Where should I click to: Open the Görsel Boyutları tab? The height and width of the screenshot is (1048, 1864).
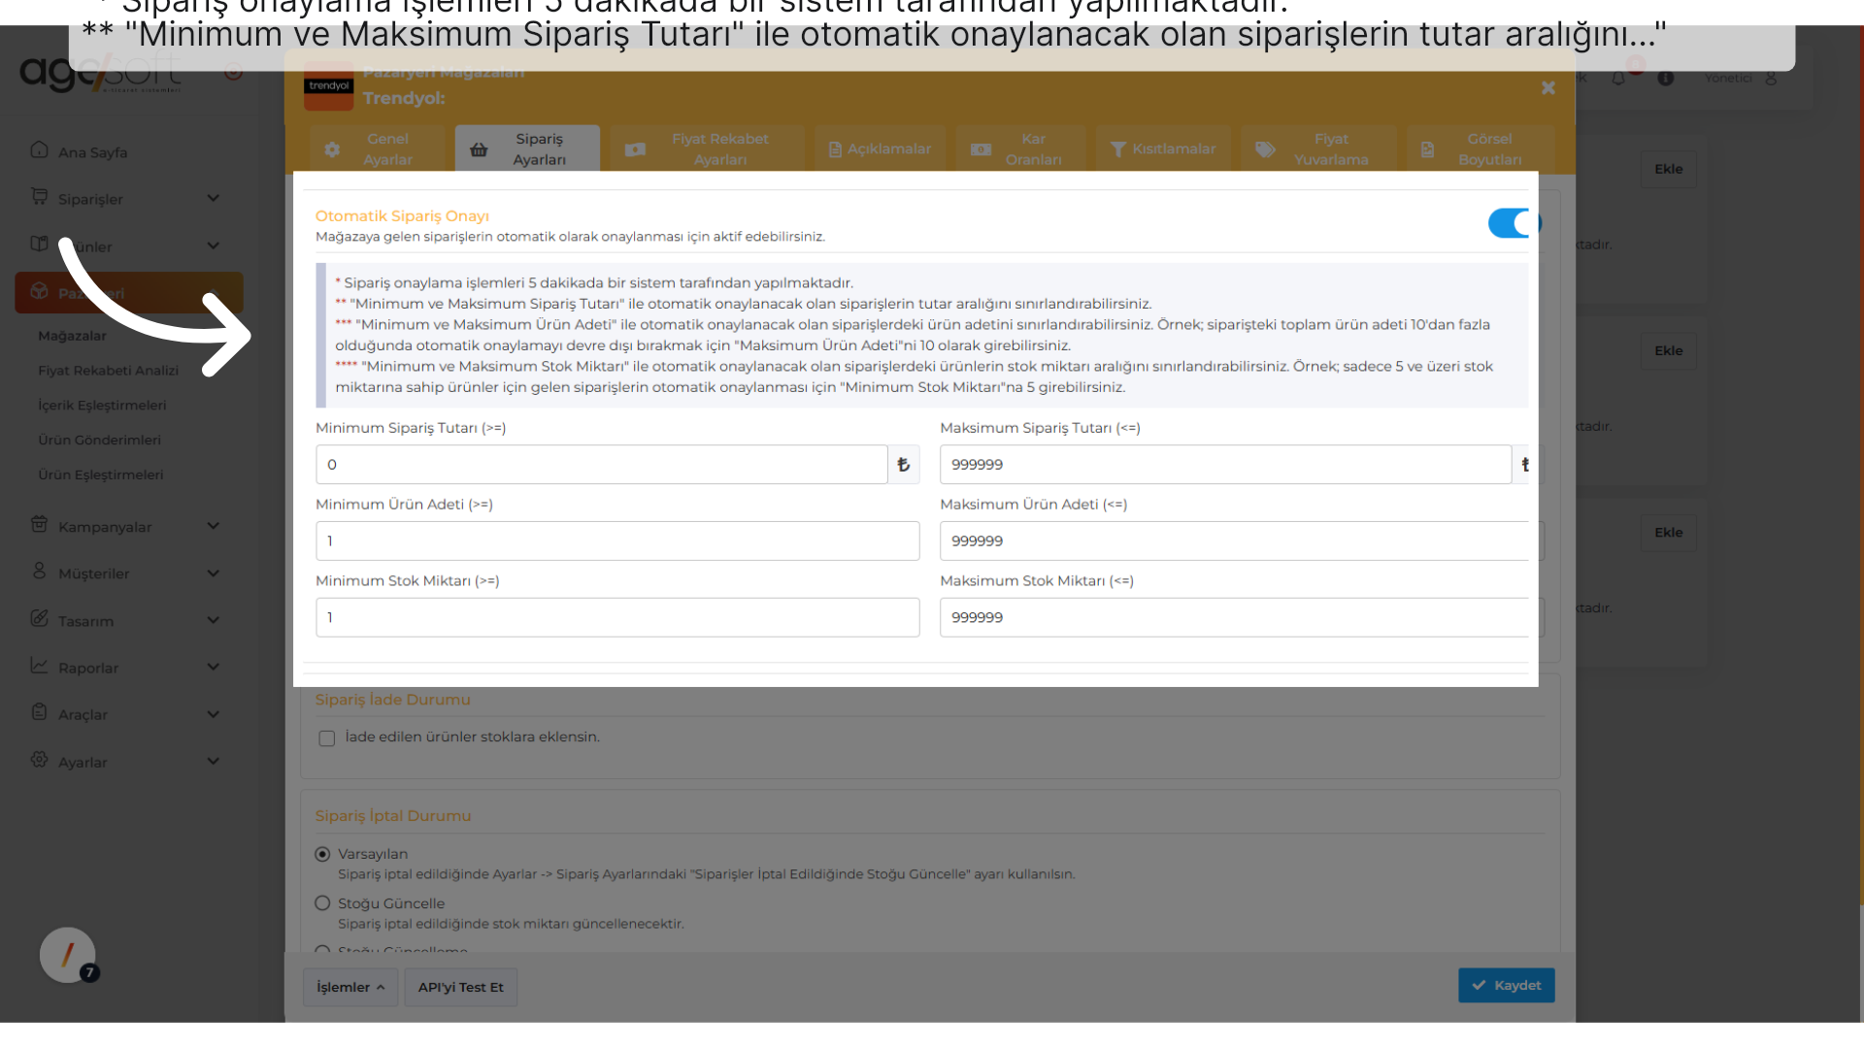click(1481, 149)
